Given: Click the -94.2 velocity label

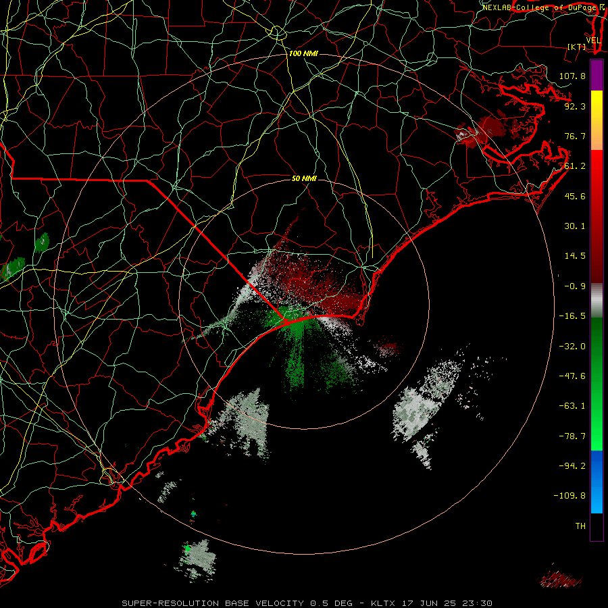Looking at the screenshot, I should pyautogui.click(x=572, y=466).
